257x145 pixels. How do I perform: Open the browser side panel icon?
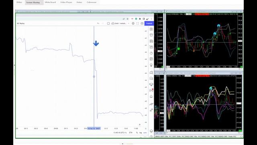click(144, 19)
